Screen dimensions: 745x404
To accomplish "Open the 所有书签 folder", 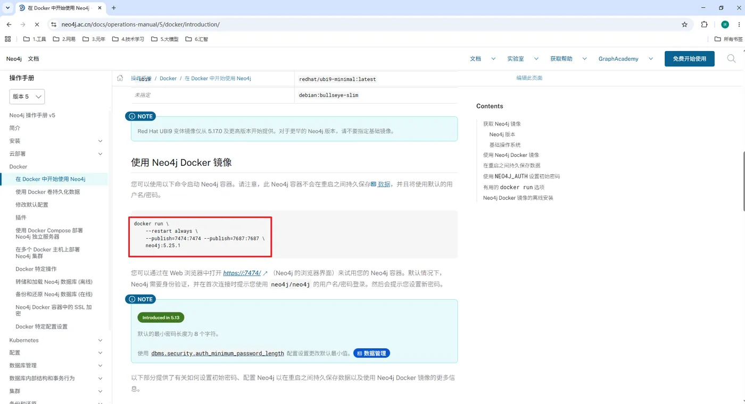I will click(729, 39).
